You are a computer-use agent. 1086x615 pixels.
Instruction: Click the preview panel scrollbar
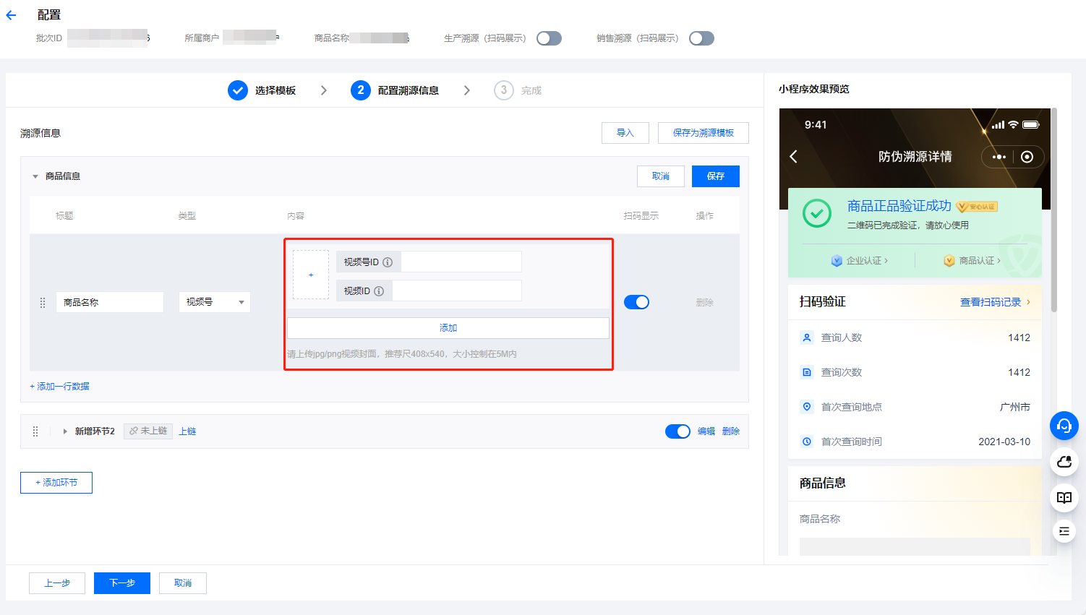click(x=1054, y=210)
